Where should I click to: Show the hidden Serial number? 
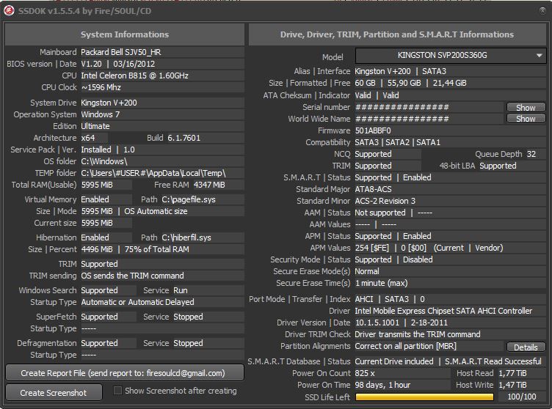click(x=526, y=107)
